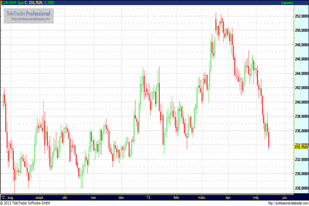Select the '13 year marker on the time axis
The image size is (309, 206).
click(148, 197)
